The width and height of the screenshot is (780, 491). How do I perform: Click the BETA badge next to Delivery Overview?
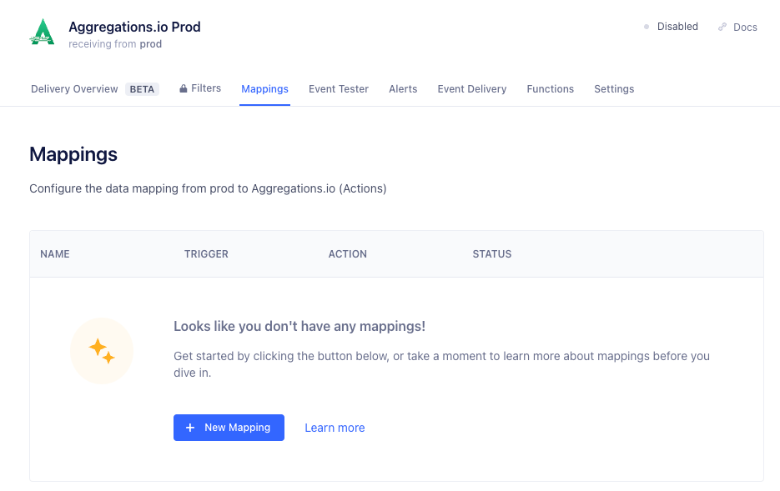click(x=142, y=89)
